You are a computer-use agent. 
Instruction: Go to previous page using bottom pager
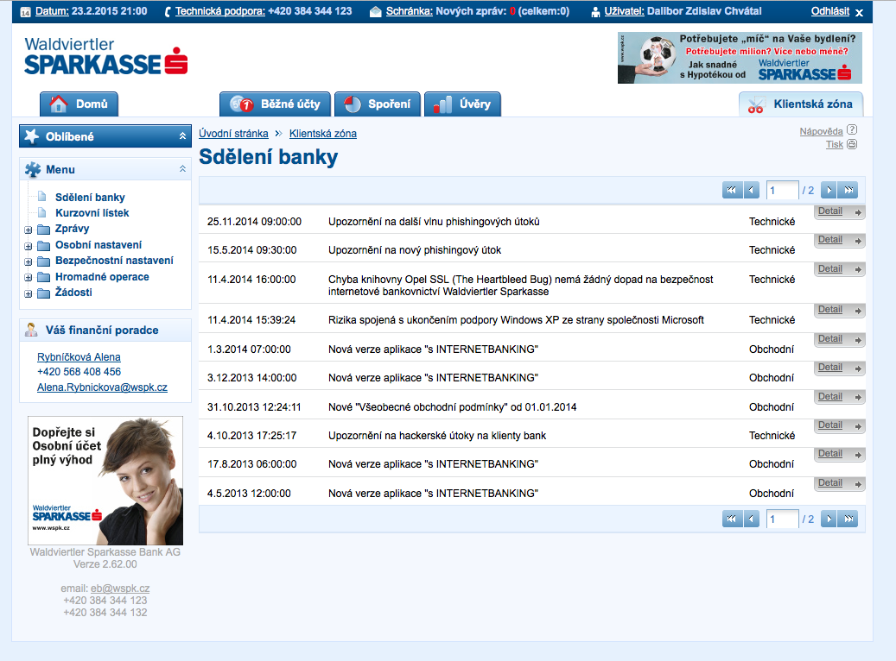click(752, 519)
